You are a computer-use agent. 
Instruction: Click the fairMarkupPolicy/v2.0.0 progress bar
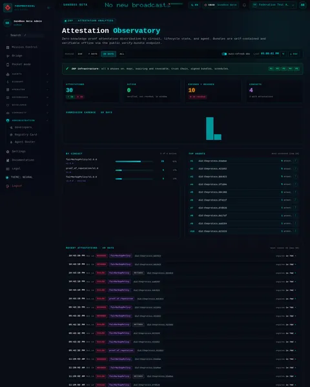coord(134,161)
